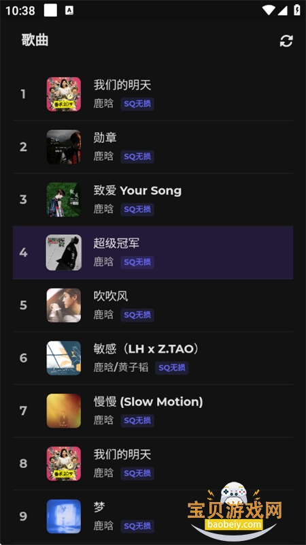
Task: Open the 敏感 album artwork
Action: click(x=64, y=358)
